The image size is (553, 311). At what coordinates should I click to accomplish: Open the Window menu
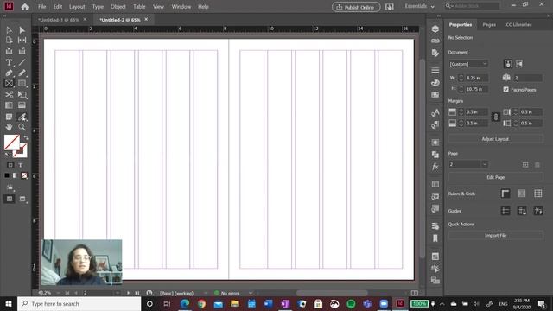point(181,7)
